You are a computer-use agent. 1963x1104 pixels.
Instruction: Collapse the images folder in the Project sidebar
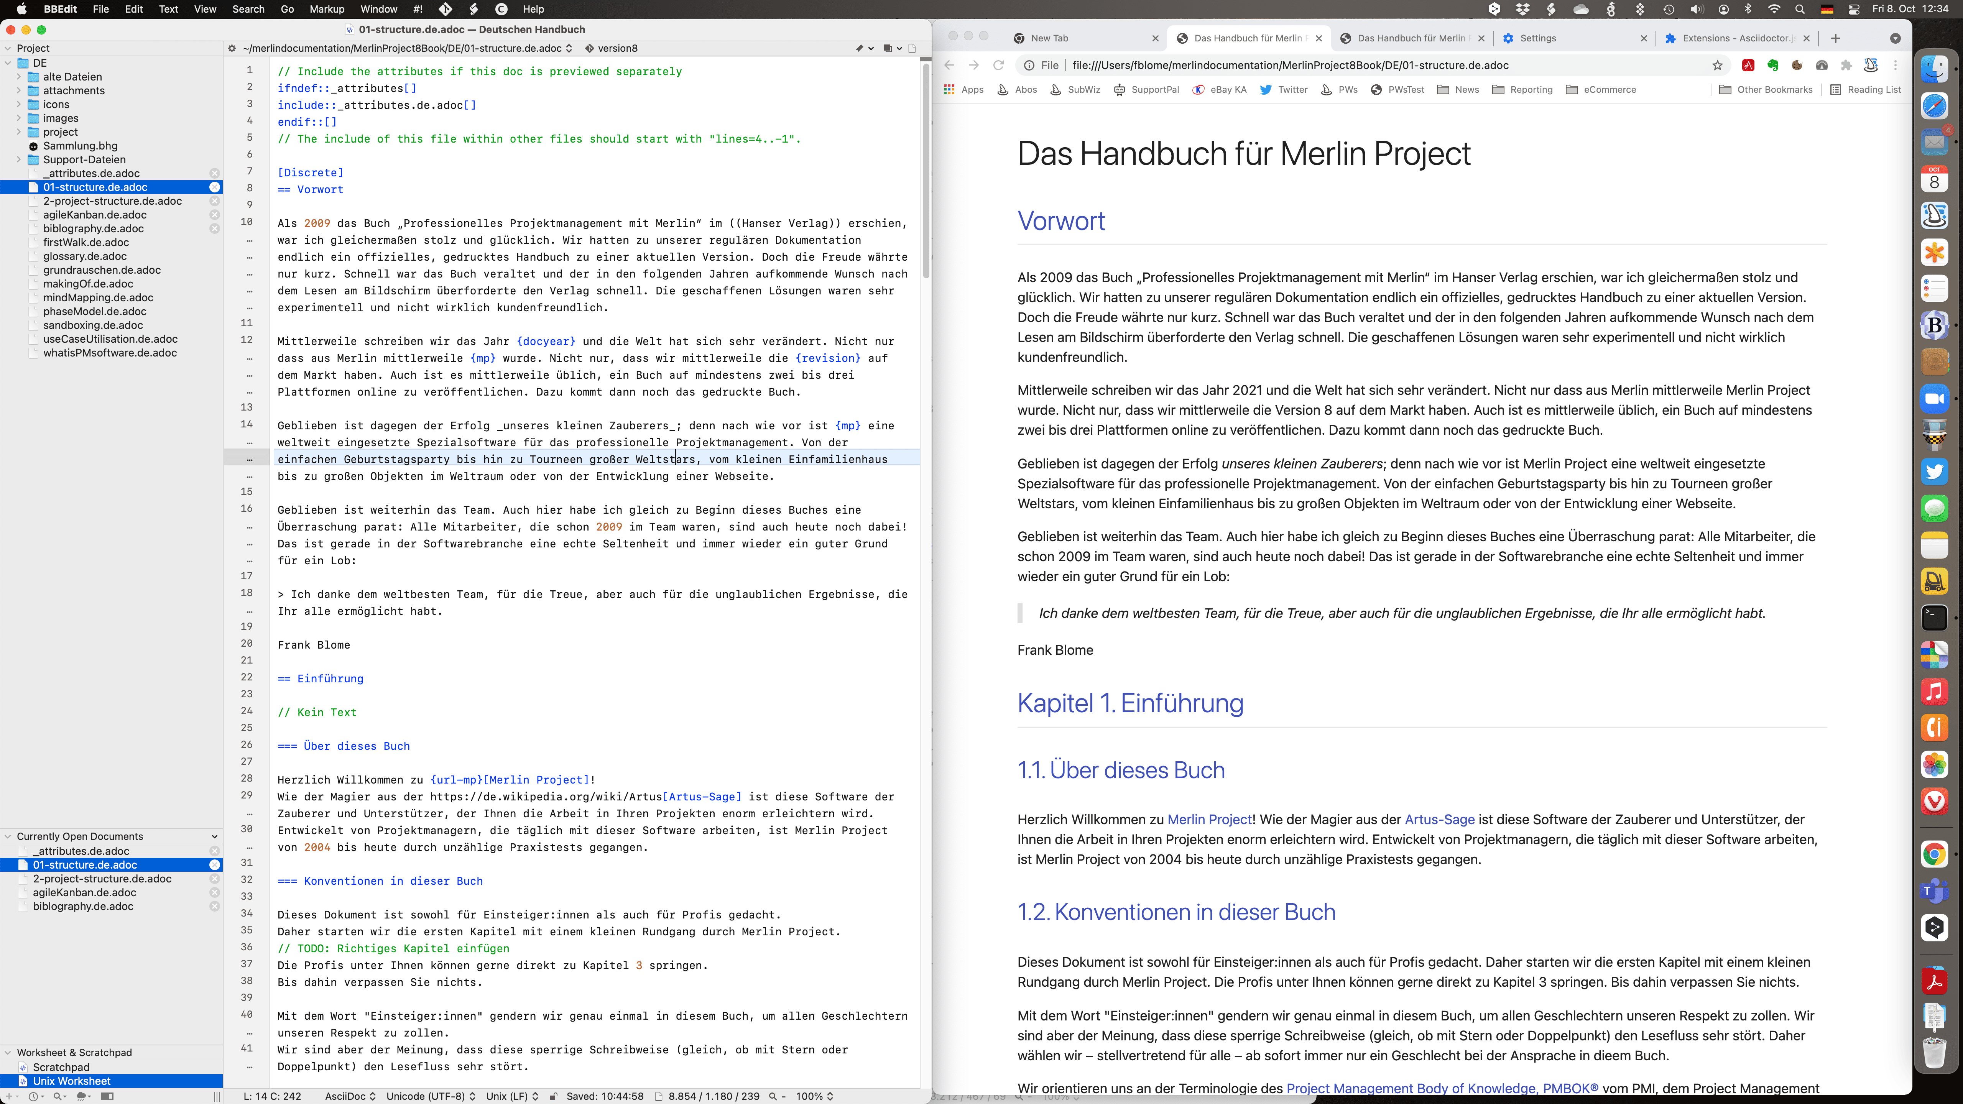pyautogui.click(x=18, y=118)
